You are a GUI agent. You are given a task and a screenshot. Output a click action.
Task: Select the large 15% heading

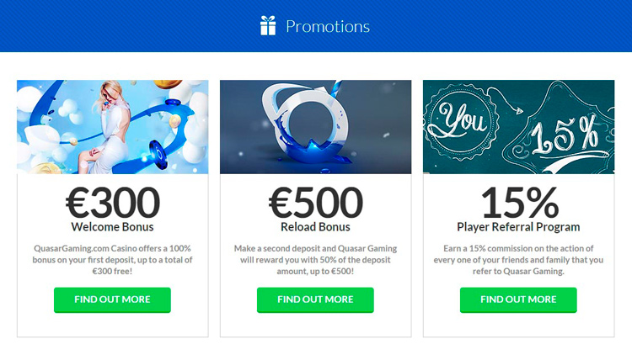[520, 202]
